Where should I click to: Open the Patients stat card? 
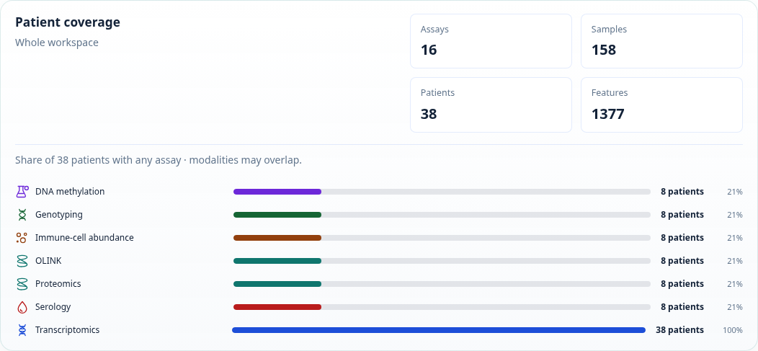point(491,105)
